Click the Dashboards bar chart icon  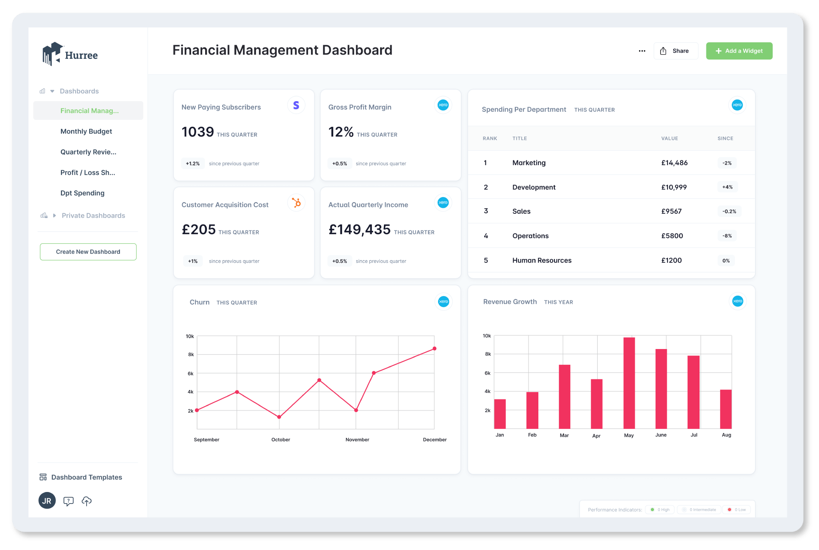pyautogui.click(x=42, y=91)
